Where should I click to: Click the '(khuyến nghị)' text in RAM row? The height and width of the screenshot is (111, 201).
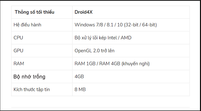click(x=135, y=64)
